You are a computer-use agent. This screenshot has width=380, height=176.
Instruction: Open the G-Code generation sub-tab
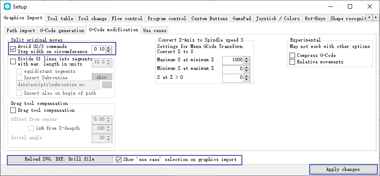click(62, 30)
